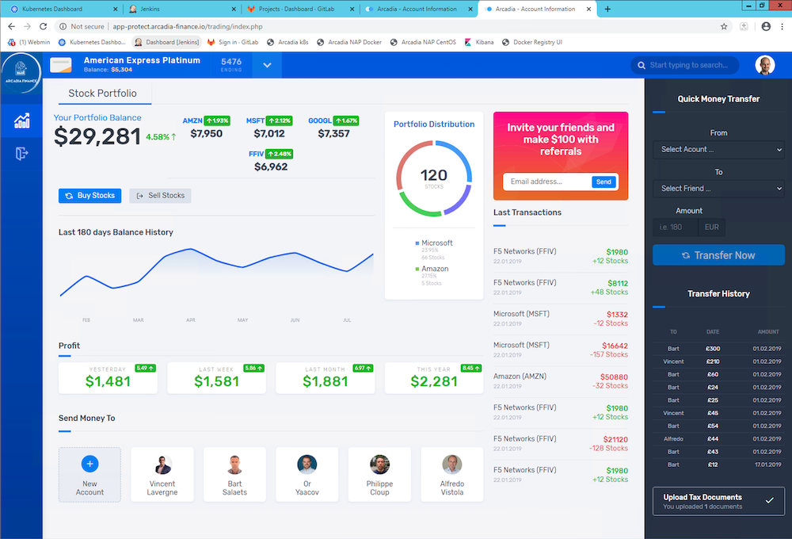The image size is (792, 539).
Task: Click the EUR currency label
Action: tap(712, 227)
